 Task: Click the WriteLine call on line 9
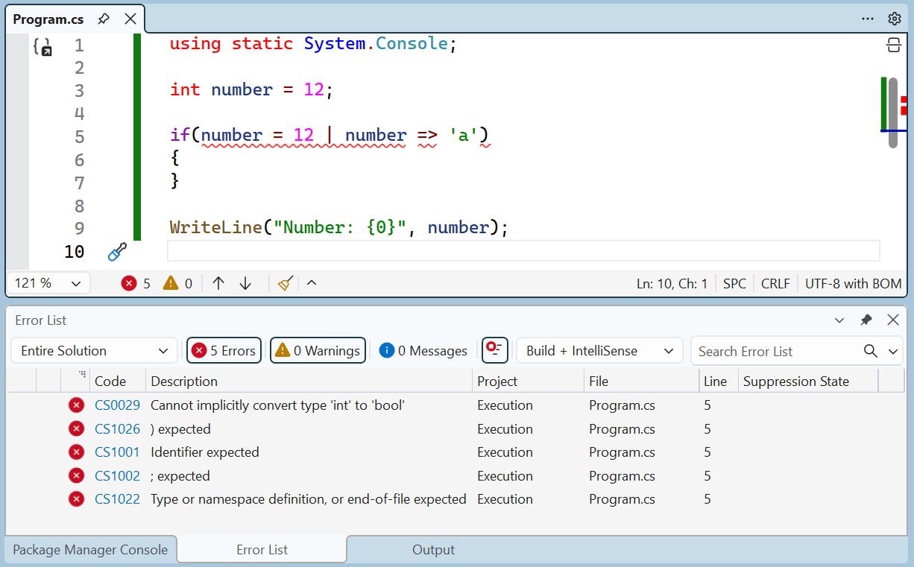[x=215, y=228]
